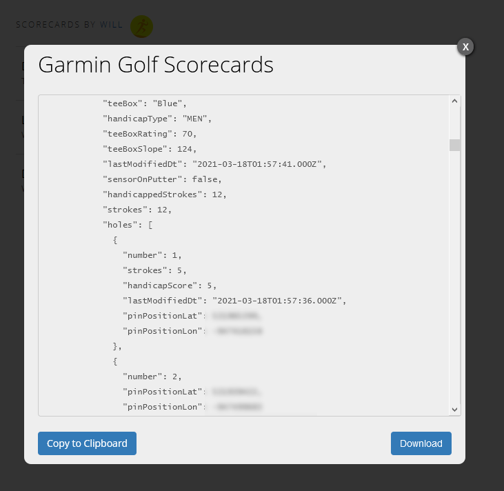Click the "handicappedStrokes": 12 line
Viewport: 504px width, 491px height.
[165, 194]
